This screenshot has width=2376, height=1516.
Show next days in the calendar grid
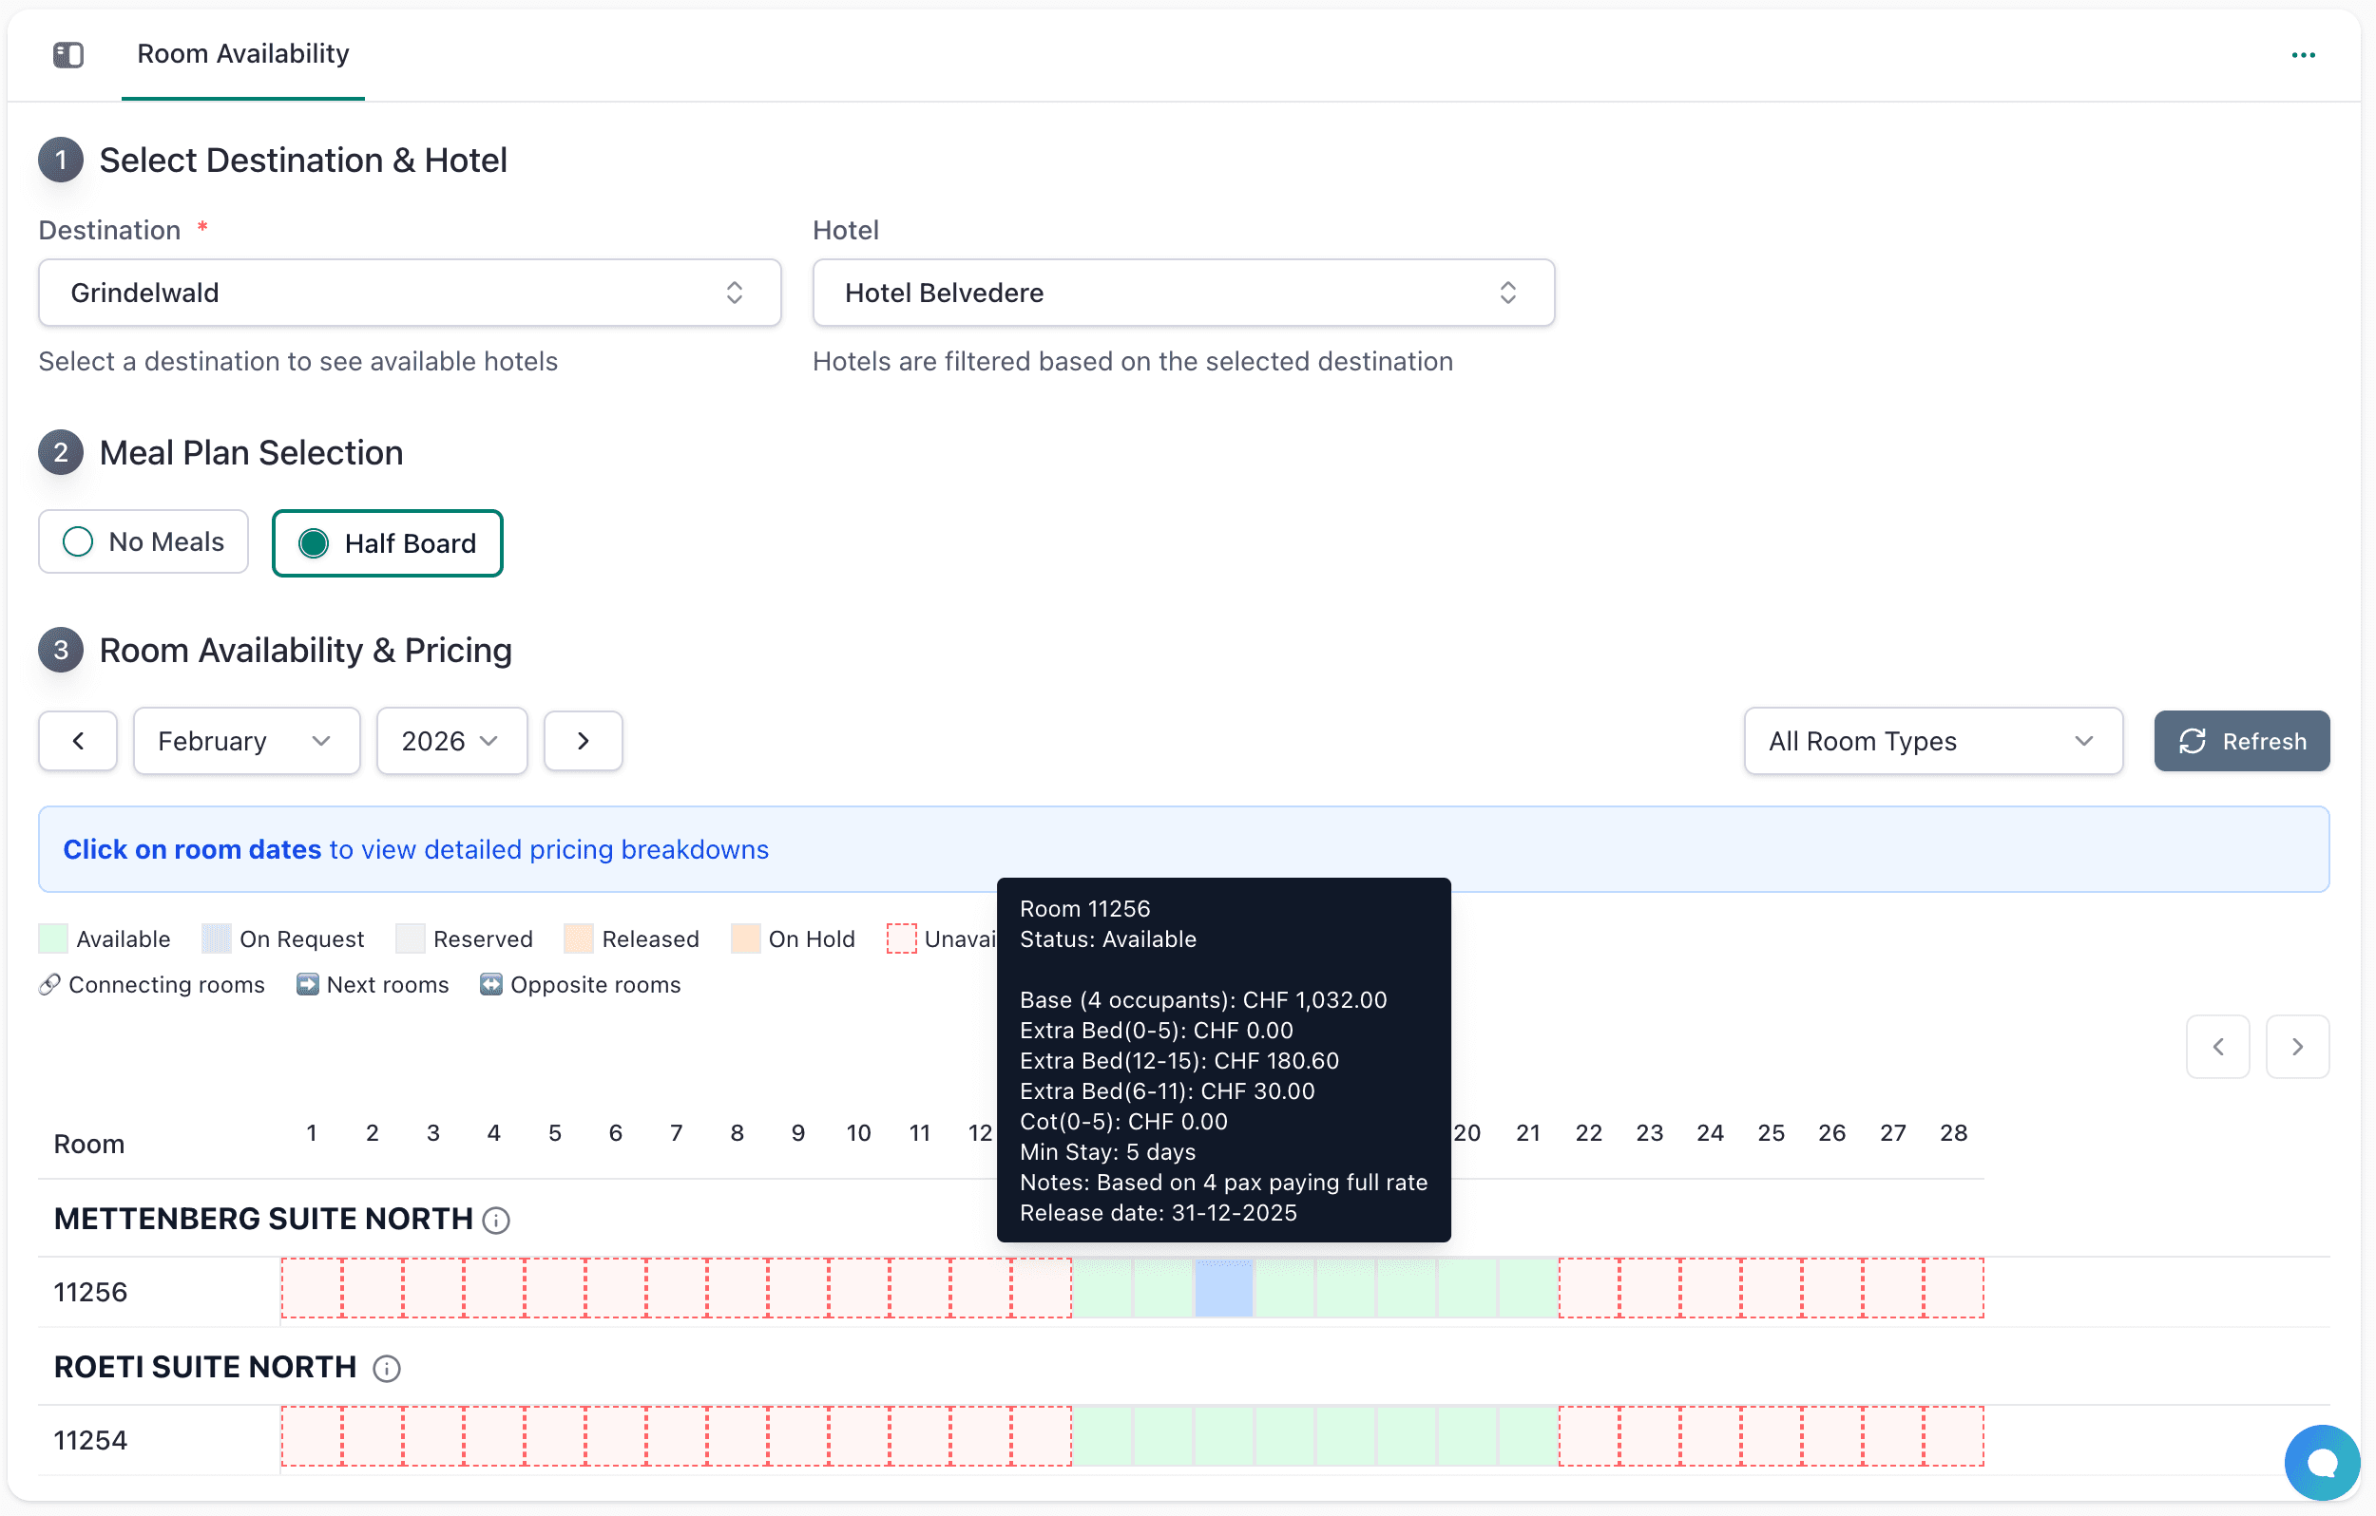(2297, 1047)
